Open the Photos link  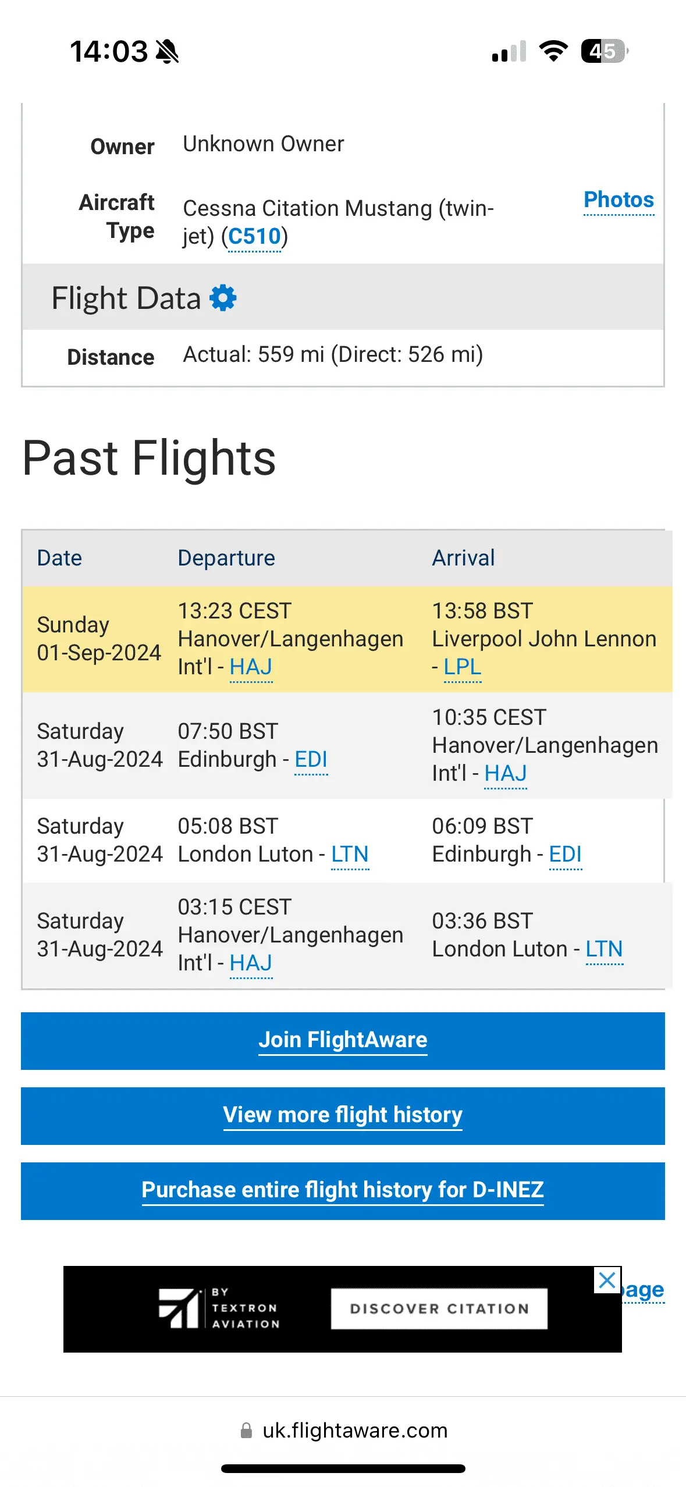(619, 200)
